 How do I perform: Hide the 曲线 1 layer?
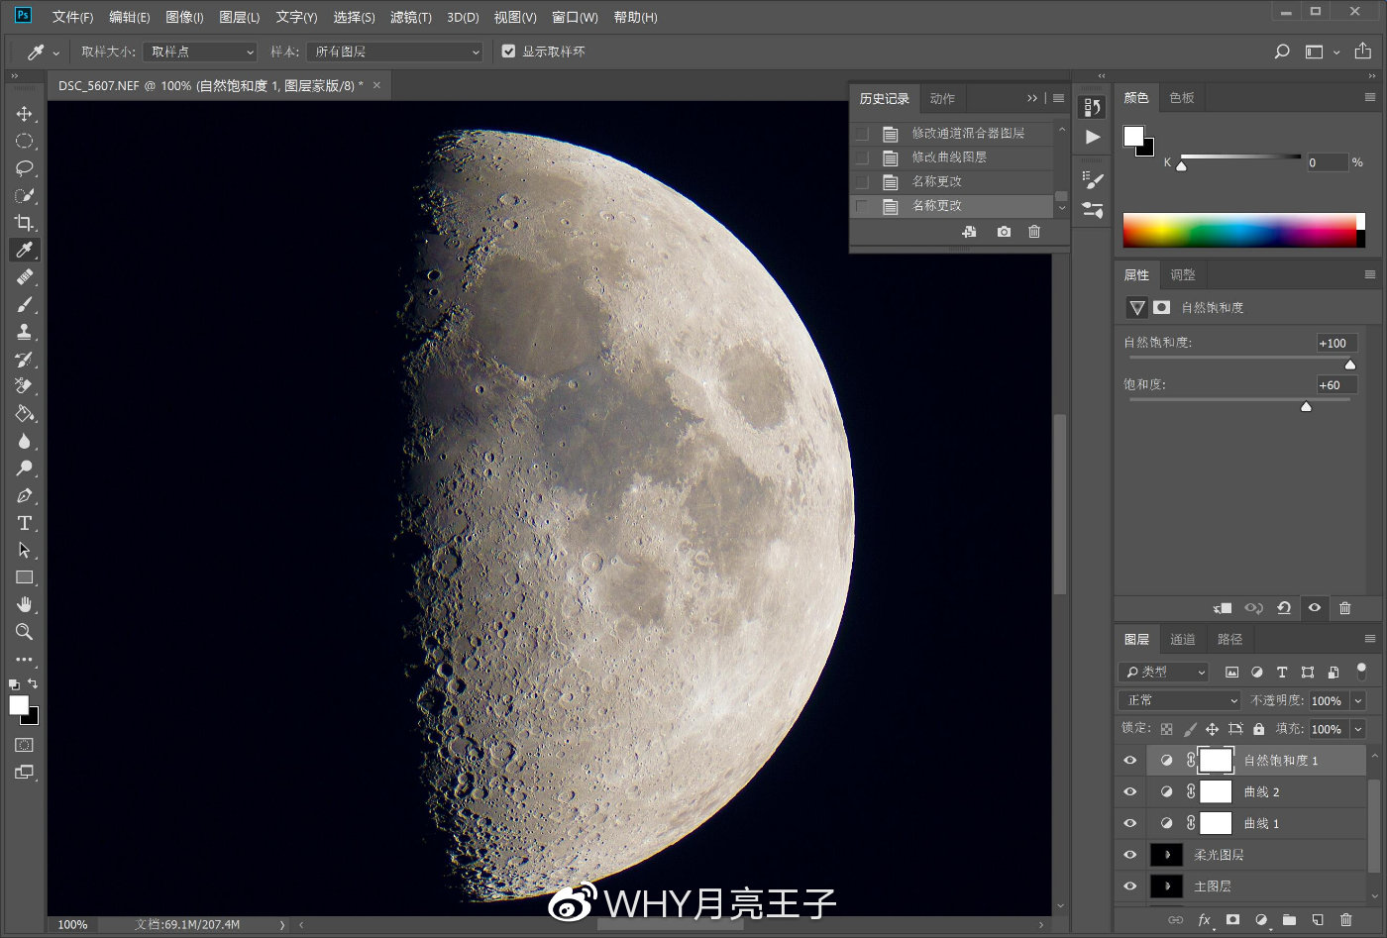(1129, 823)
